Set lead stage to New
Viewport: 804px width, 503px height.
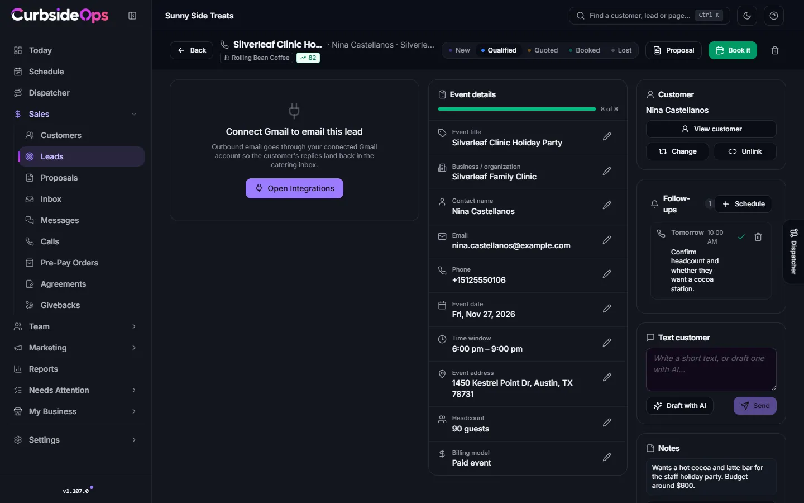tap(459, 50)
